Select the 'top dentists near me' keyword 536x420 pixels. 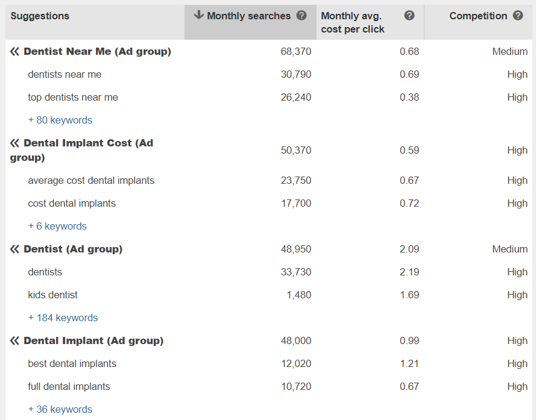[x=73, y=98]
